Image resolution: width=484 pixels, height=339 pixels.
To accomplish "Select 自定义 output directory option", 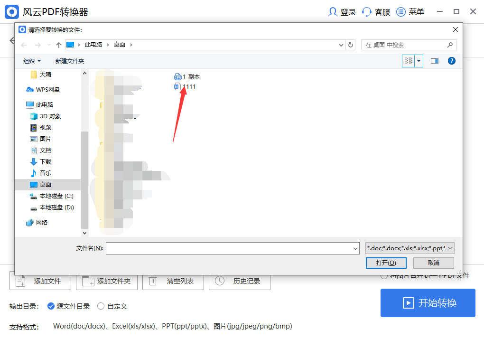I will click(x=112, y=306).
